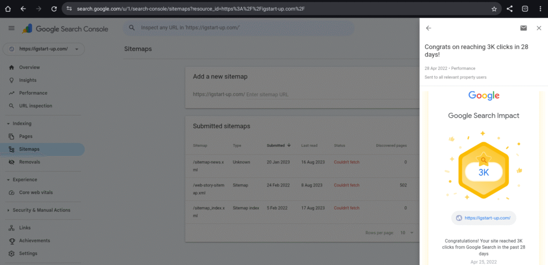This screenshot has width=548, height=265.
Task: Click the igstart-up.com link under badge
Action: click(x=484, y=218)
